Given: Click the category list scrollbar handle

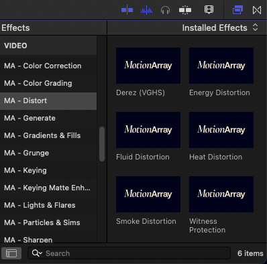Looking at the screenshot, I should click(102, 144).
